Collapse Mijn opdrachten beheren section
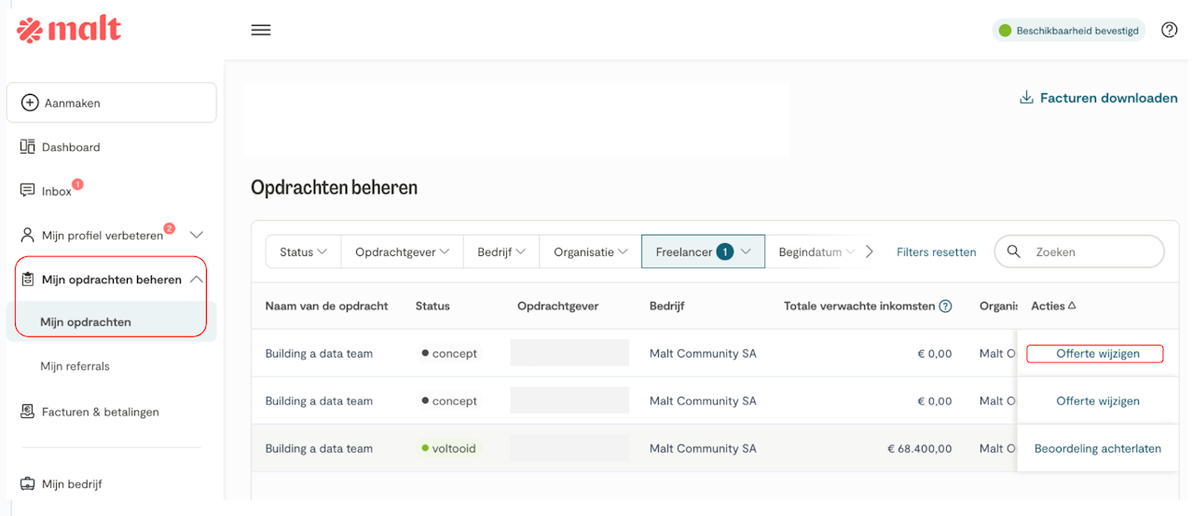This screenshot has height=516, width=1193. (196, 279)
